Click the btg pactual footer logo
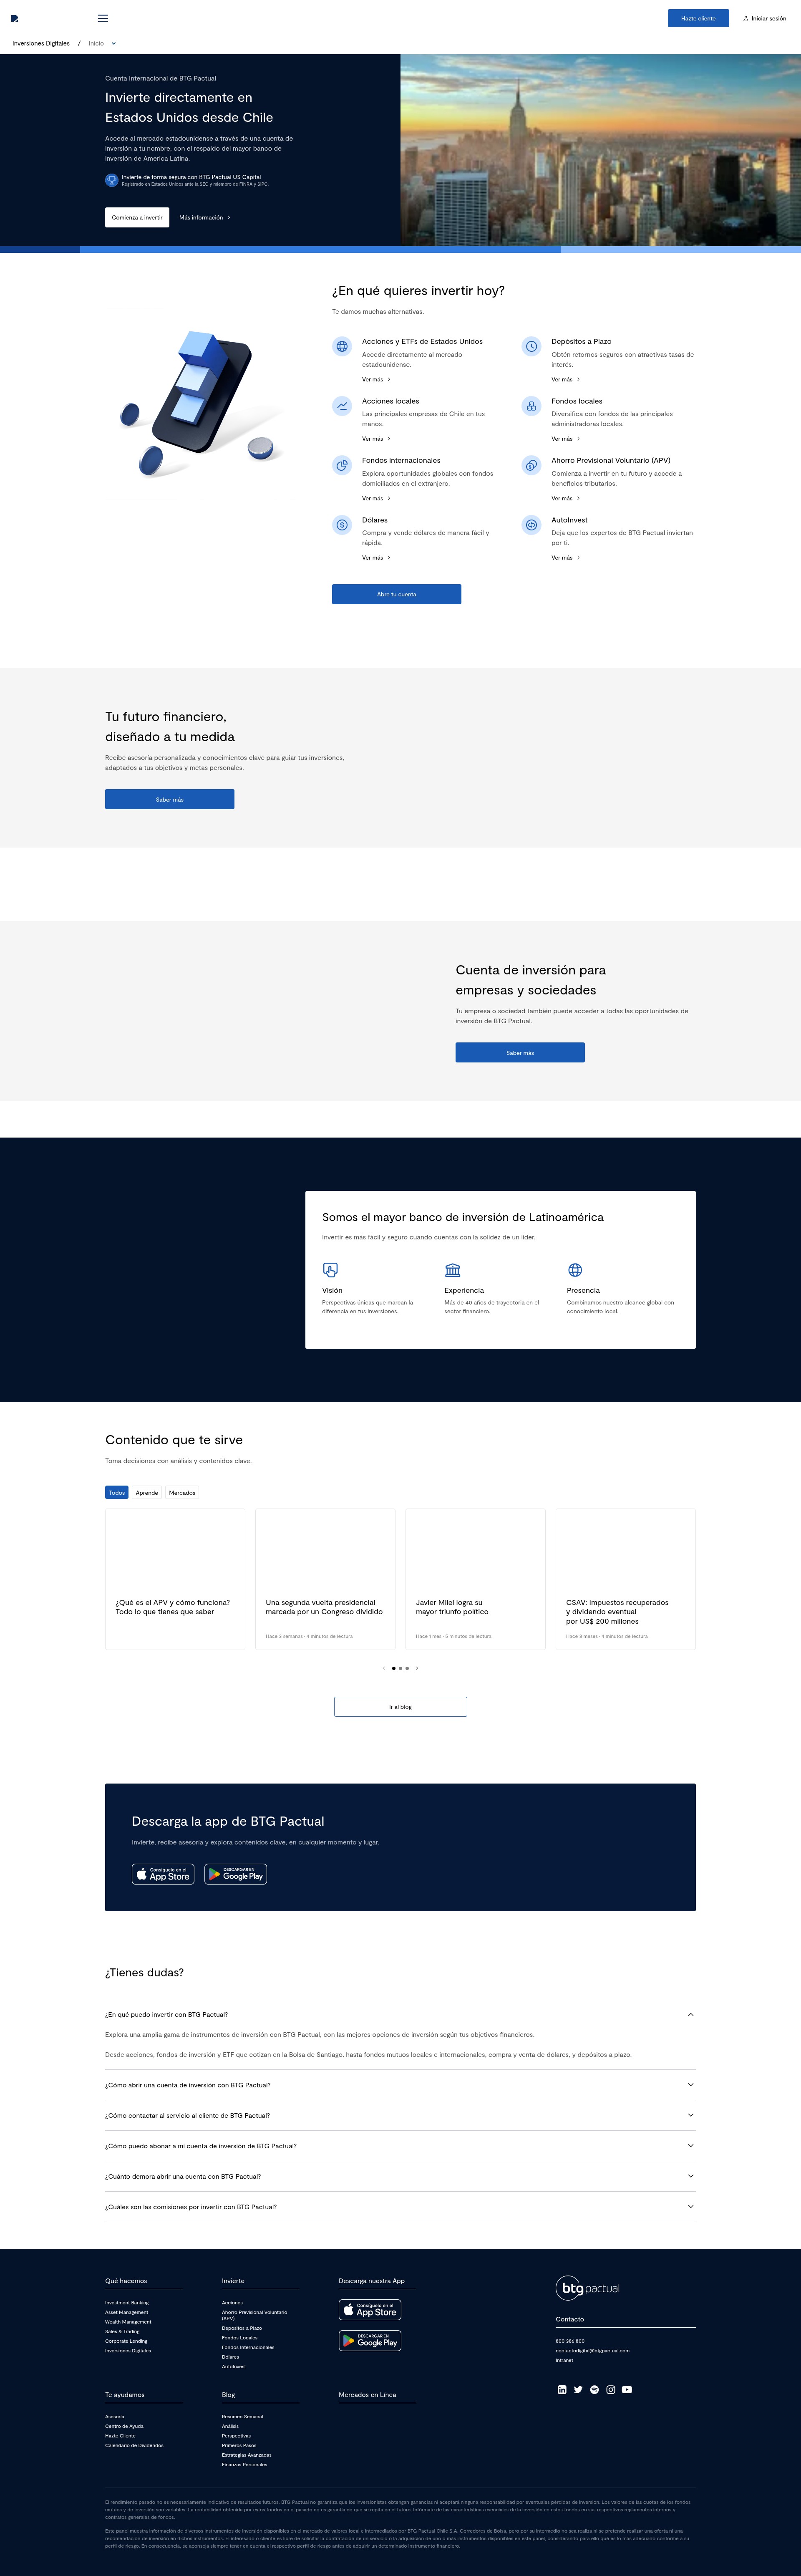 [x=588, y=2288]
